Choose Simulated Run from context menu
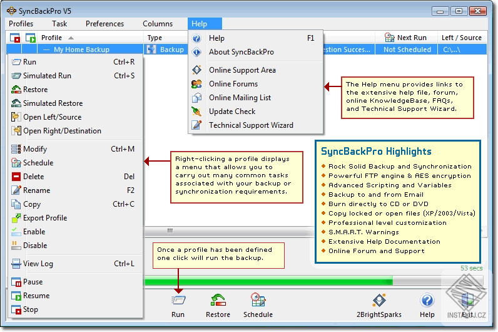 point(75,76)
